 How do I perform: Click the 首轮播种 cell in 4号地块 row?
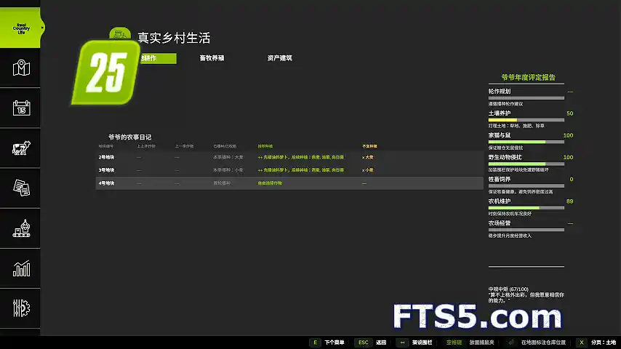221,183
